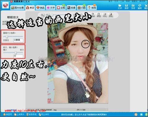Click the 预览 preview icon
This screenshot has width=148, height=117.
[x=111, y=15]
